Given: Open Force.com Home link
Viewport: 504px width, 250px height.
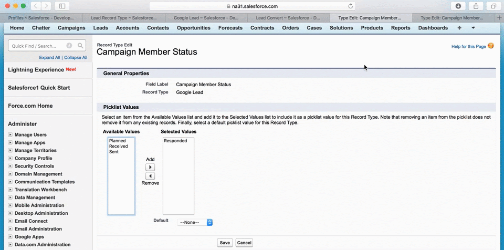Looking at the screenshot, I should [30, 106].
